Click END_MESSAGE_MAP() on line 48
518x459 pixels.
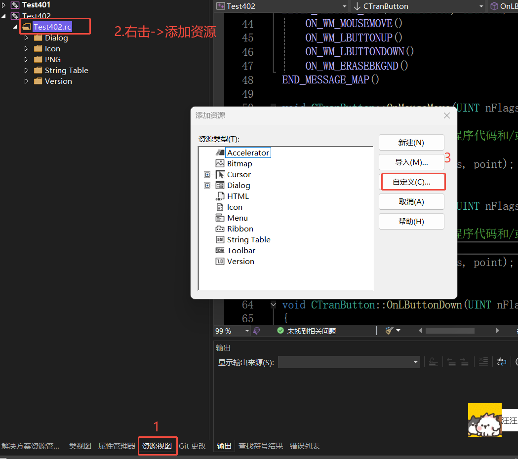[x=330, y=79]
